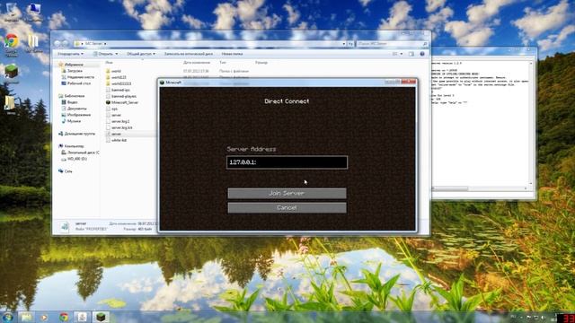
Task: Click Записать на оптический диск
Action: tap(188, 54)
